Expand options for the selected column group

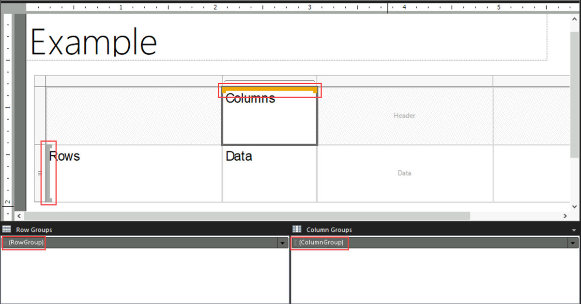572,243
